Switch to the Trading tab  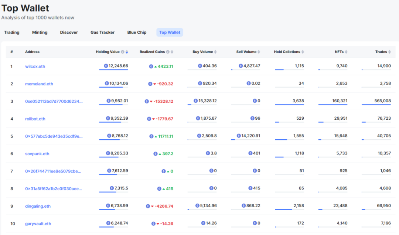[12, 33]
